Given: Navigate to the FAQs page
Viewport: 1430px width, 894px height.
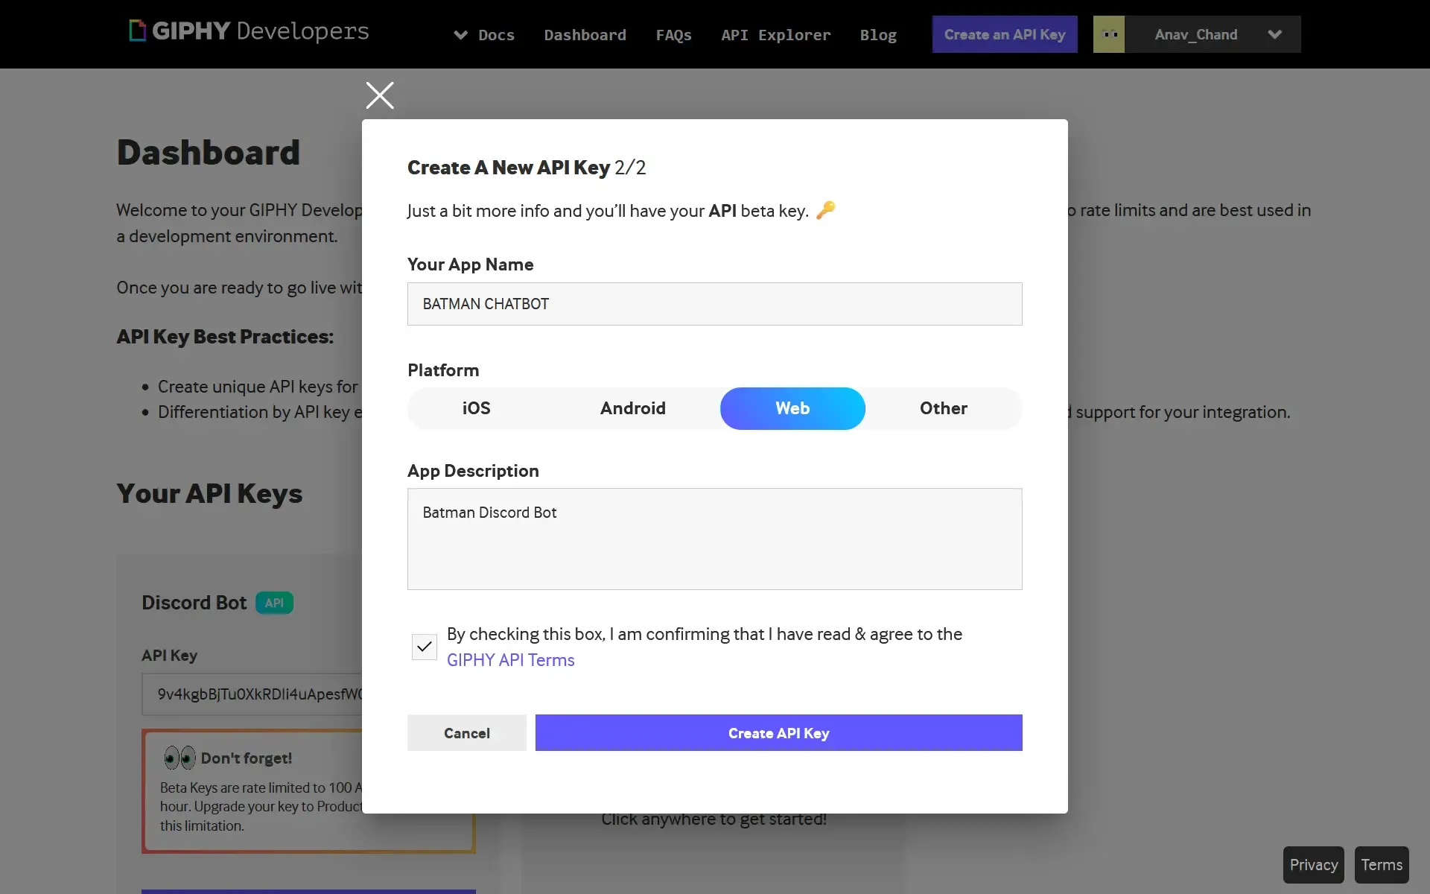Looking at the screenshot, I should point(673,35).
